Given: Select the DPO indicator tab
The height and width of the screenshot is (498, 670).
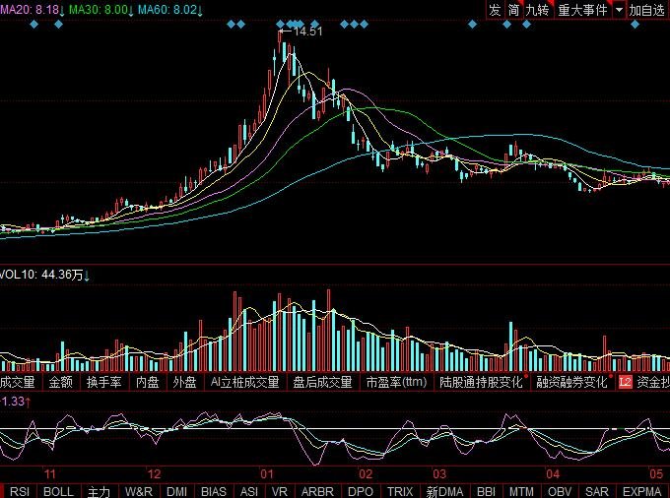Looking at the screenshot, I should (361, 491).
